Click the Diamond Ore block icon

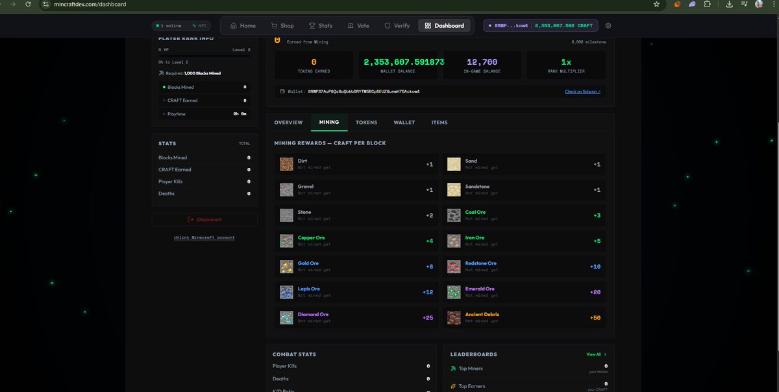coord(286,317)
